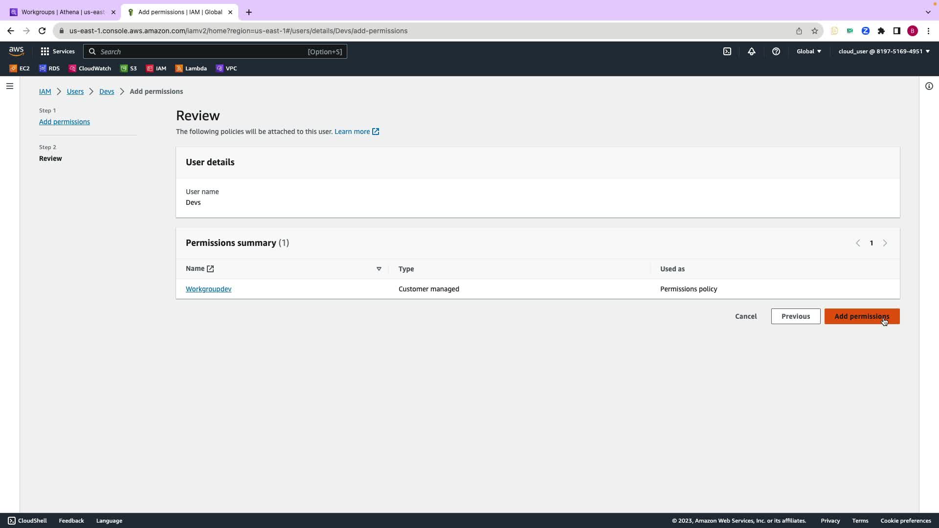Open the Services grid menu
The height and width of the screenshot is (528, 939).
58,51
